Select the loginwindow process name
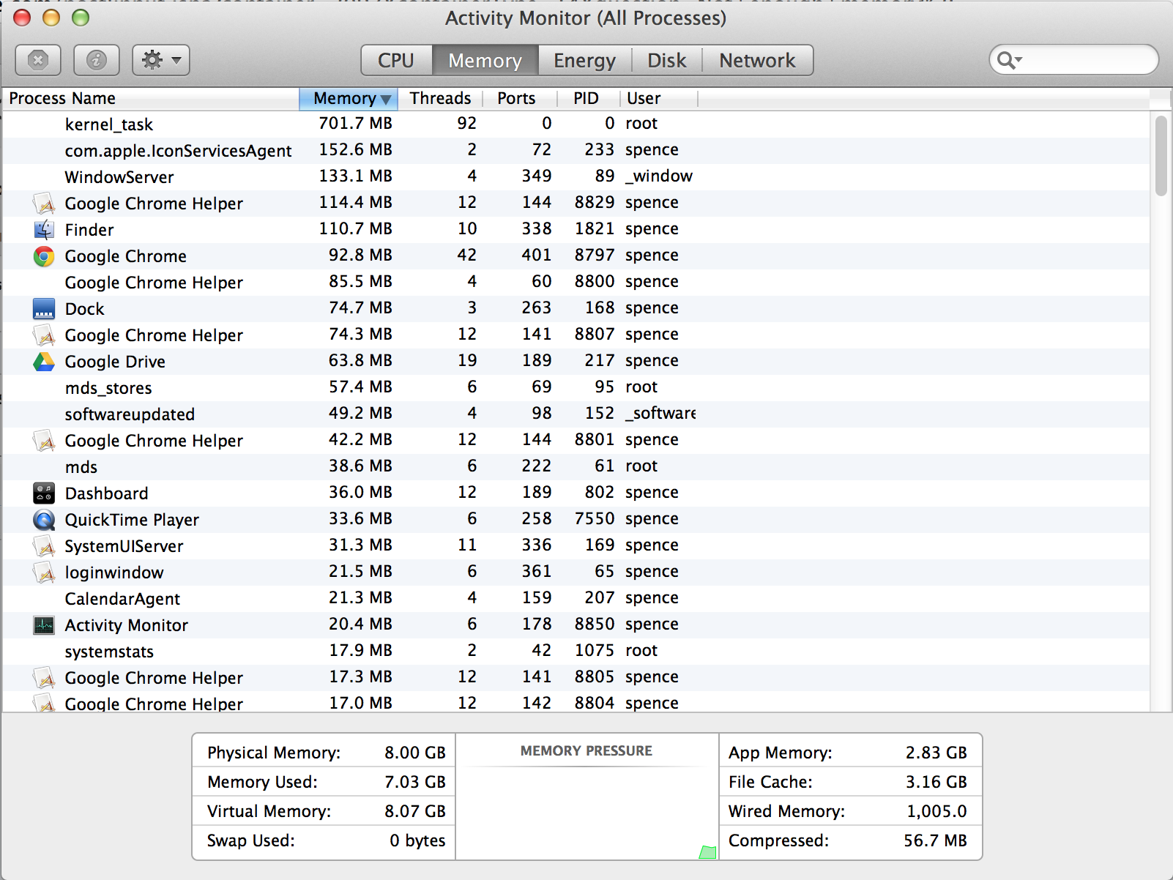1173x880 pixels. click(114, 573)
